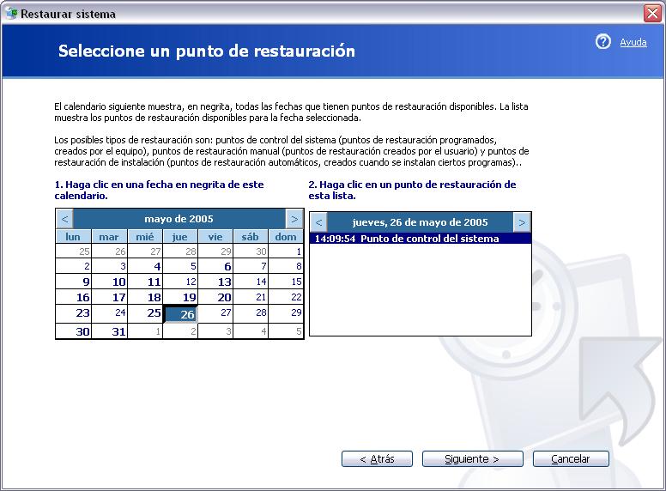
Task: Go to previous month in calendar
Action: point(64,219)
